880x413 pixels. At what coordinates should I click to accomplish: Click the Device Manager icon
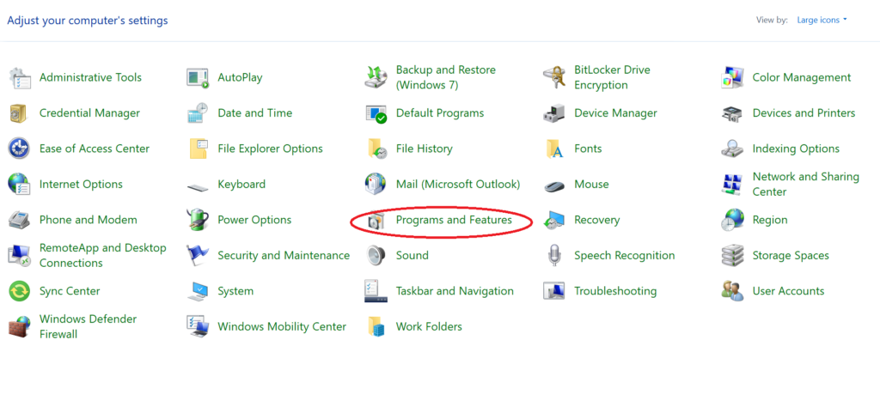click(x=554, y=113)
